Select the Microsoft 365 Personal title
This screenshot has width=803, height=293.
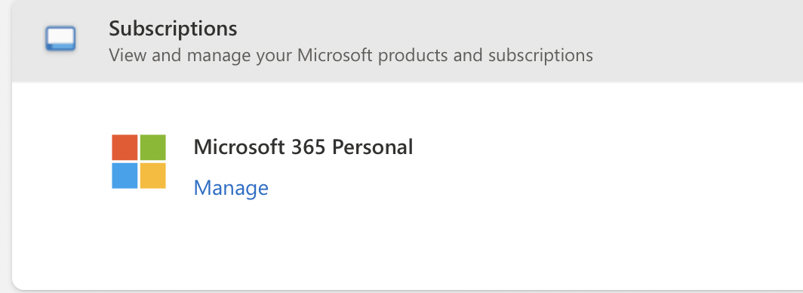pyautogui.click(x=303, y=147)
